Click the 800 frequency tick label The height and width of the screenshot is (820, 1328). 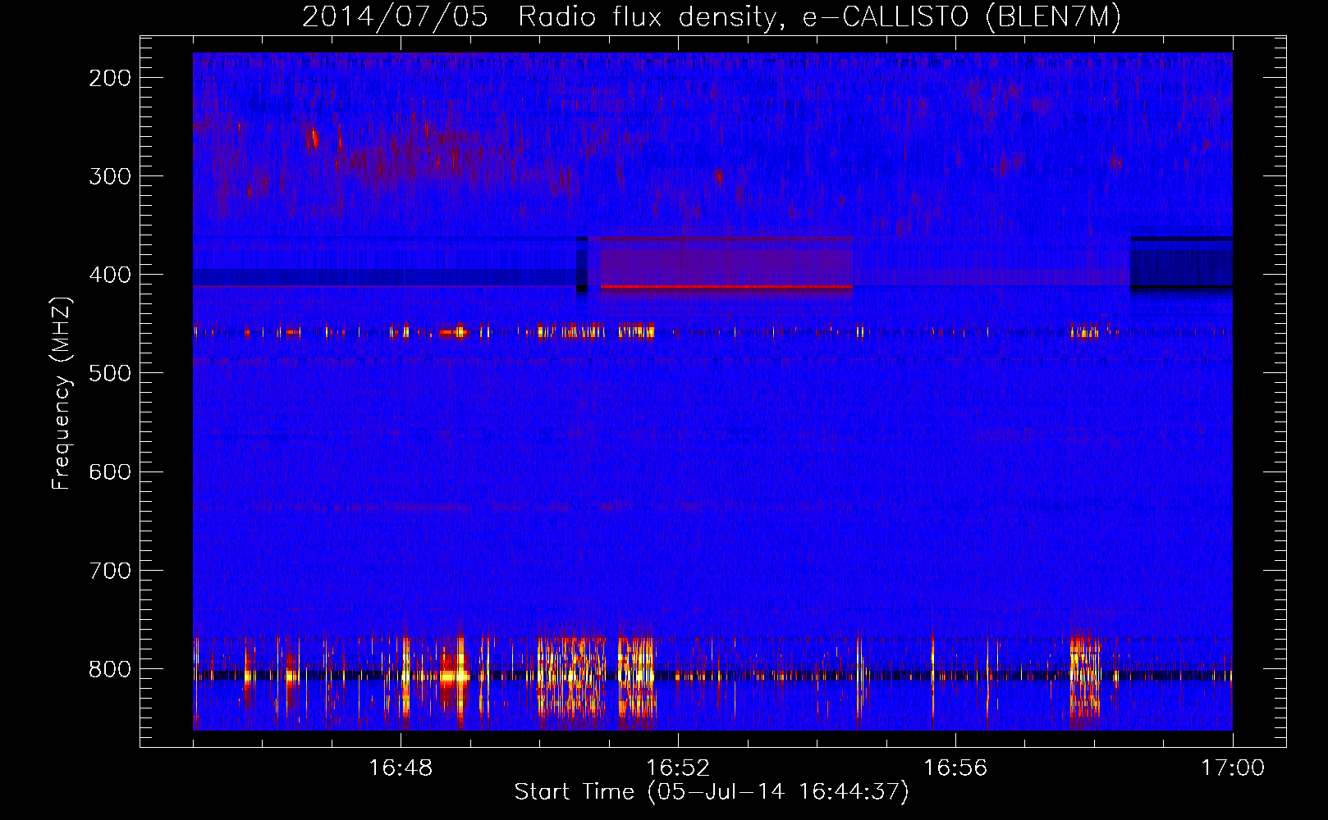pos(110,668)
